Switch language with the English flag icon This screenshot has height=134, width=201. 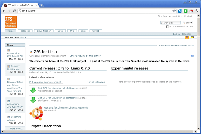coord(187,37)
